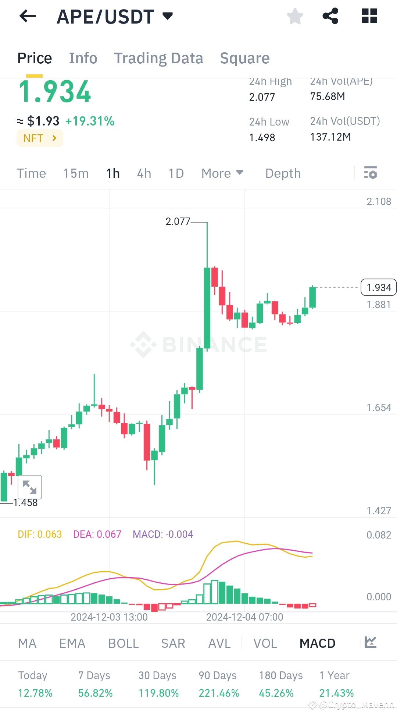This screenshot has width=397, height=713.
Task: Open indicator chart icon next to MACD
Action: (370, 643)
